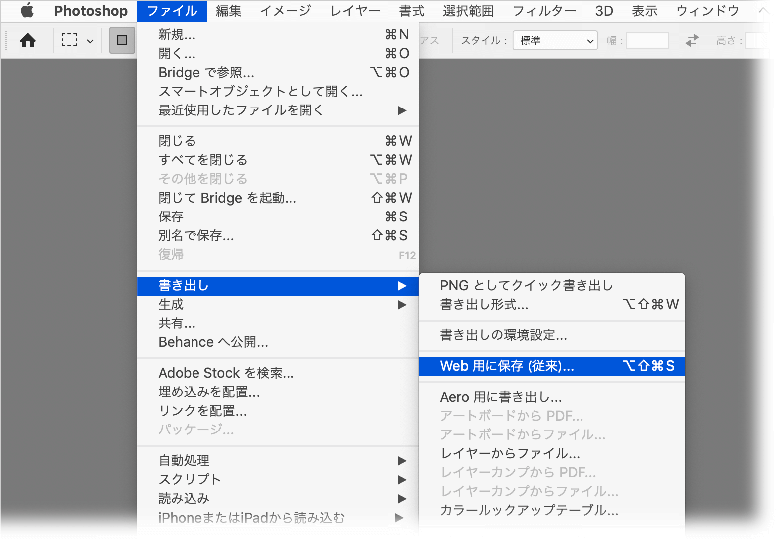
Task: Expand the 書き出し submenu
Action: point(278,286)
